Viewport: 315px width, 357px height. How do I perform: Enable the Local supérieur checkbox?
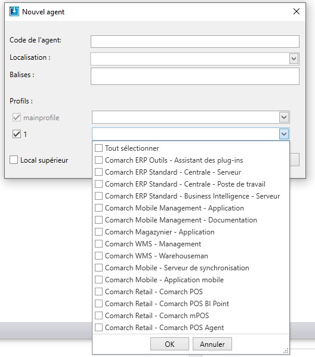(x=14, y=160)
